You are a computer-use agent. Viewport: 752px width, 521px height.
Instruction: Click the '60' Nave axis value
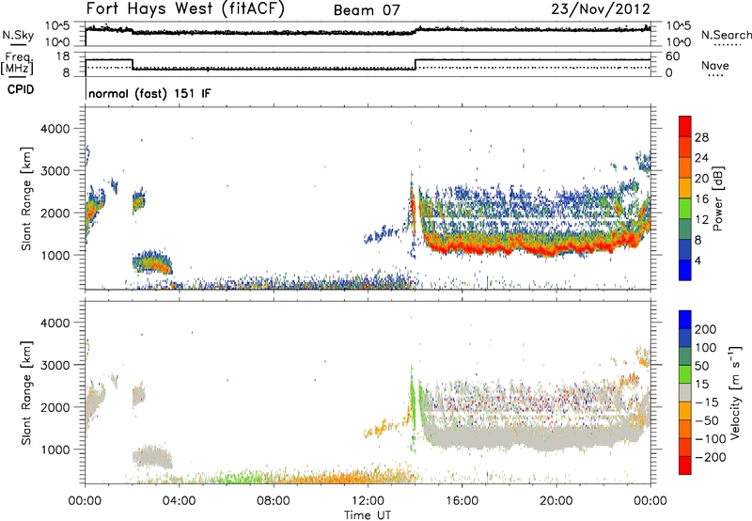(673, 56)
